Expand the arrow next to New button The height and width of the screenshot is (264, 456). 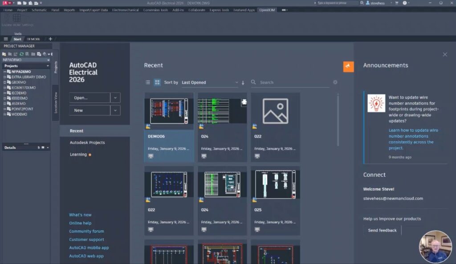tap(115, 110)
